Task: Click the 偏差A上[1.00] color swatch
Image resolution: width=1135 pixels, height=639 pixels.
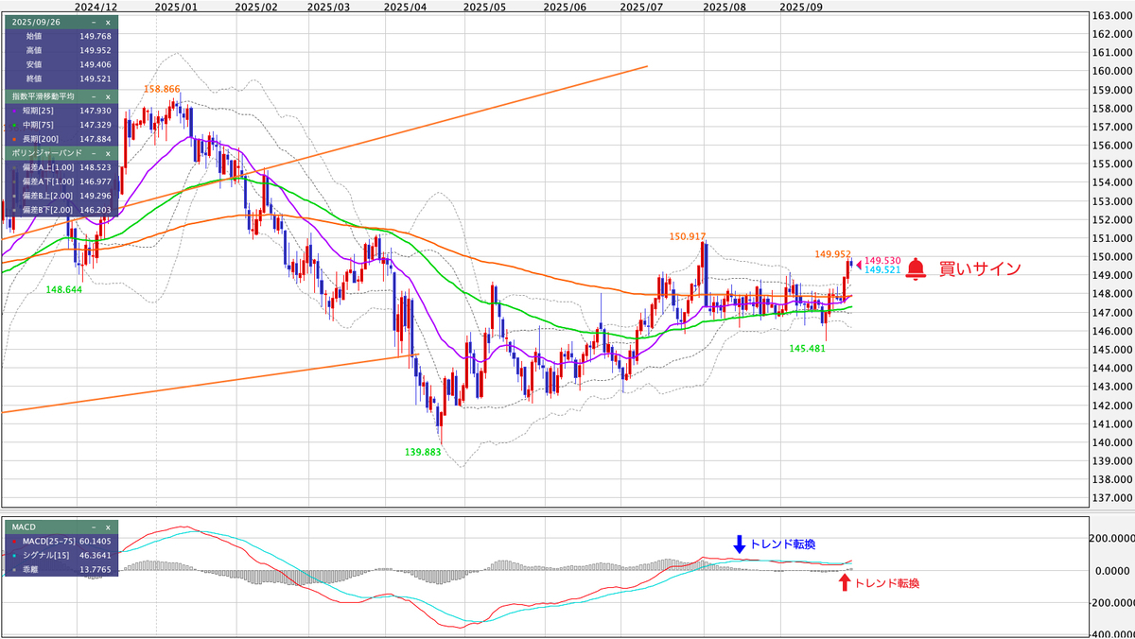Action: coord(14,167)
